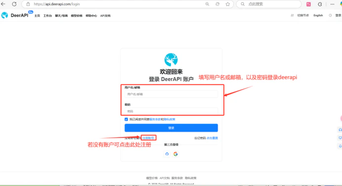Viewport: 342px width, 186px height.
Task: Open the browser extensions puzzle icon
Action: point(320,4)
